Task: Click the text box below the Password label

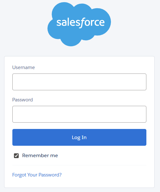Action: click(79, 114)
